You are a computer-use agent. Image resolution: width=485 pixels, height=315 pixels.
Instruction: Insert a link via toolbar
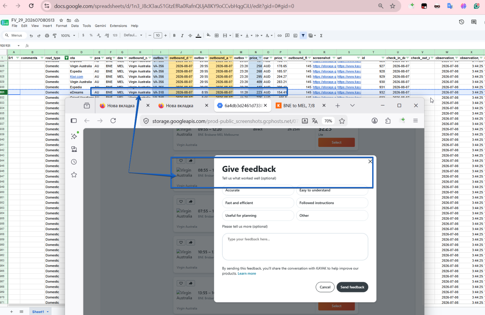pyautogui.click(x=280, y=35)
